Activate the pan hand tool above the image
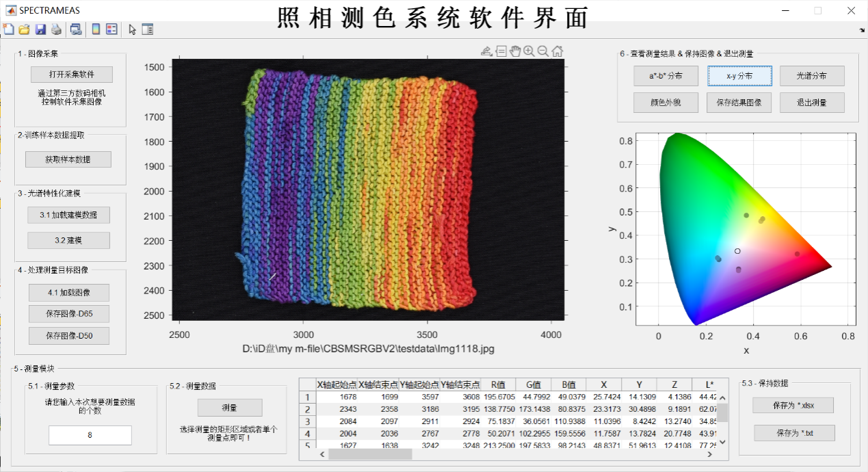 click(x=515, y=51)
